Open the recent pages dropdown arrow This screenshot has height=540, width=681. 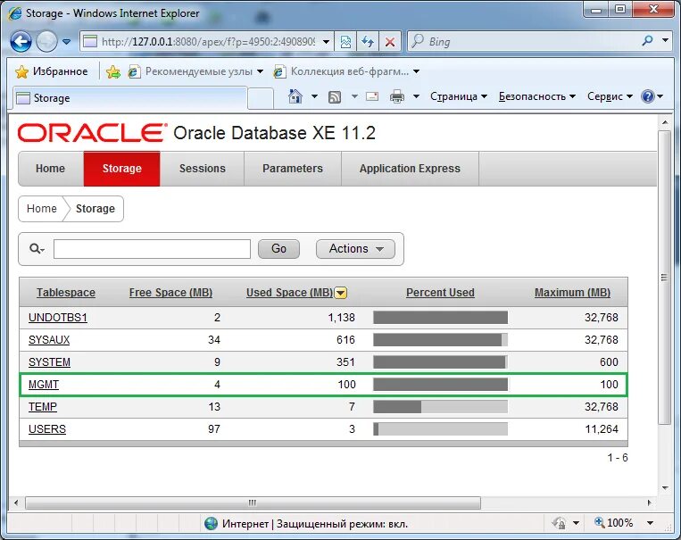coord(66,42)
